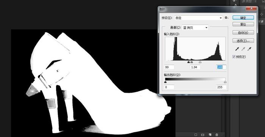The height and width of the screenshot is (137, 265).
Task: Click the input shadow field showing 99
Action: click(x=169, y=67)
